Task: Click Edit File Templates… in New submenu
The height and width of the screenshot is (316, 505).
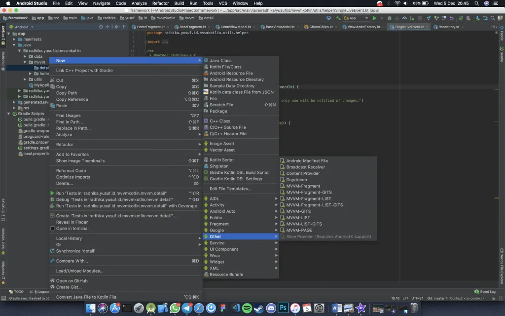Action: pos(241,189)
